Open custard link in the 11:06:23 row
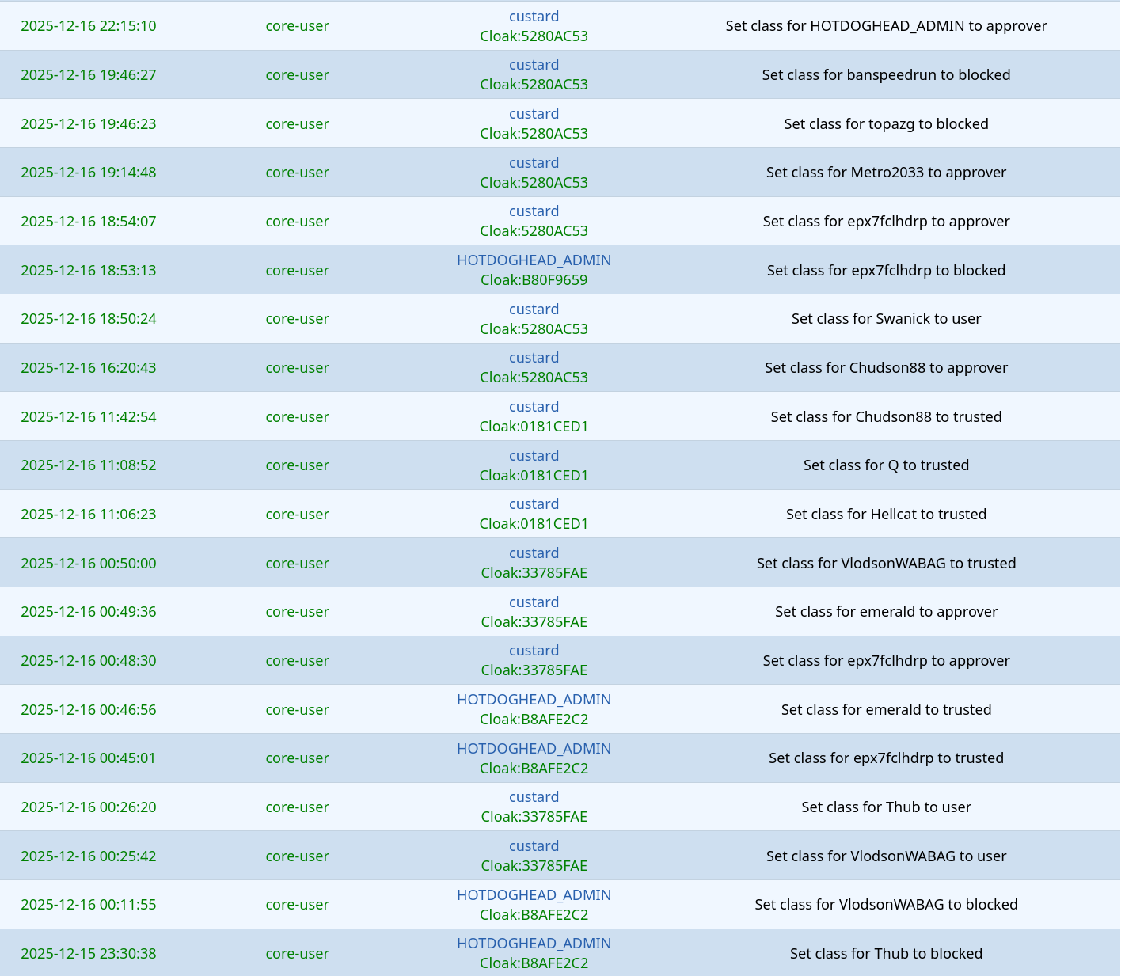The height and width of the screenshot is (976, 1121). point(534,504)
